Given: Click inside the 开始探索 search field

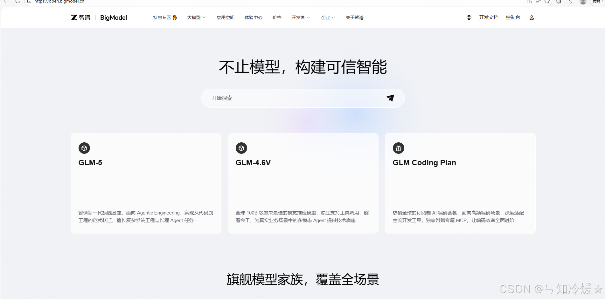Looking at the screenshot, I should click(x=286, y=98).
